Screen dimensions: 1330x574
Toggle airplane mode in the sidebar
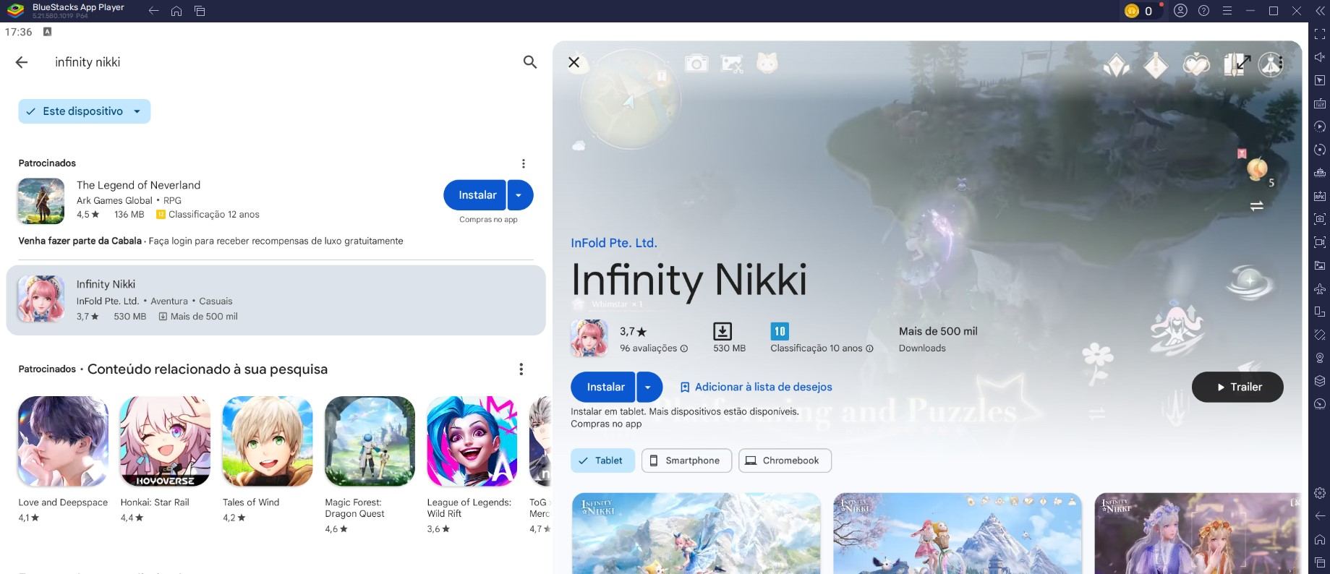(x=1320, y=288)
